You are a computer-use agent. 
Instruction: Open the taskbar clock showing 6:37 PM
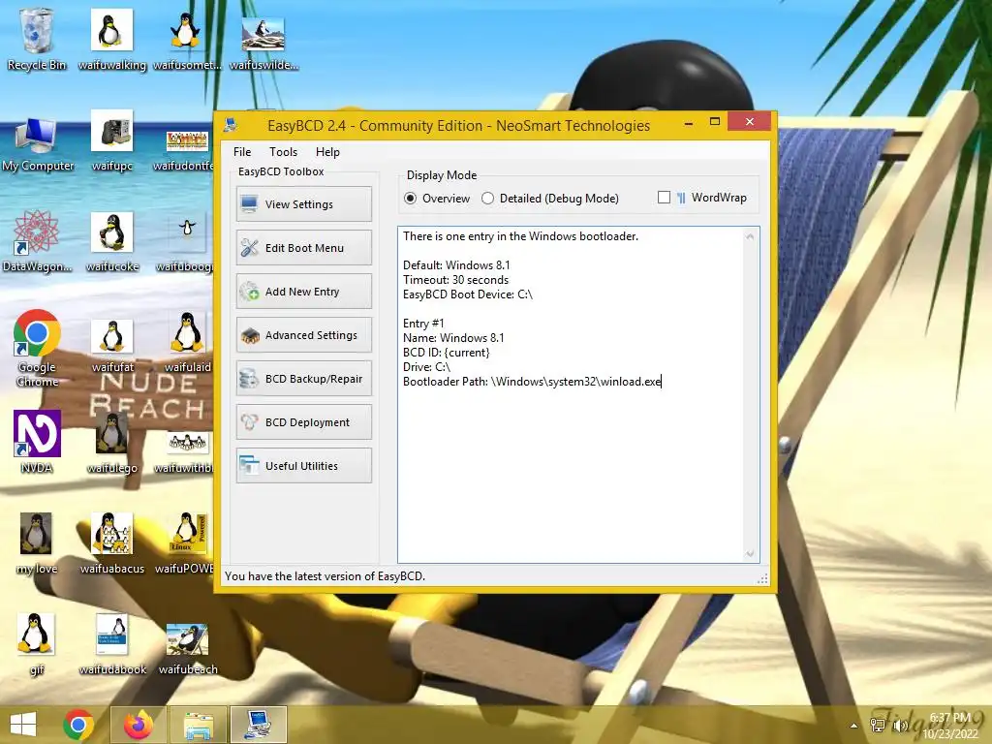949,726
